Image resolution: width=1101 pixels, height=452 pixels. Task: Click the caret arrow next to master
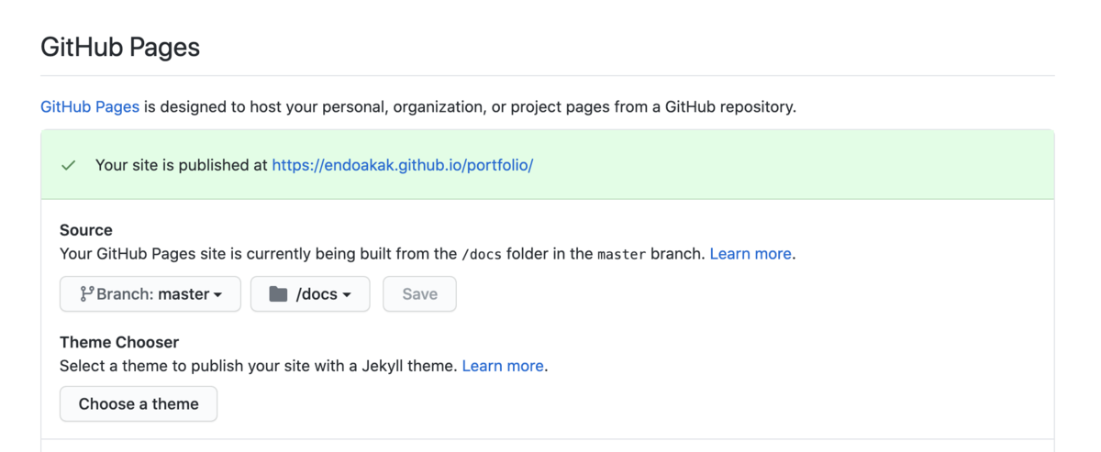pyautogui.click(x=218, y=295)
